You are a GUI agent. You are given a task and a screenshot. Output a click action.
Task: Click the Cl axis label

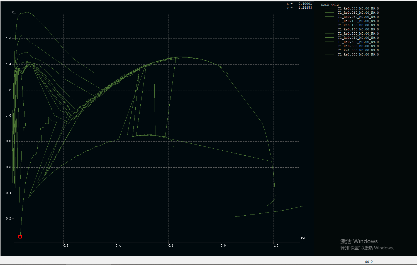click(14, 12)
